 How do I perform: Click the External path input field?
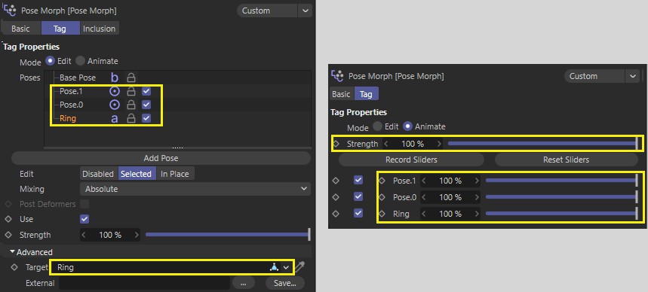(144, 283)
